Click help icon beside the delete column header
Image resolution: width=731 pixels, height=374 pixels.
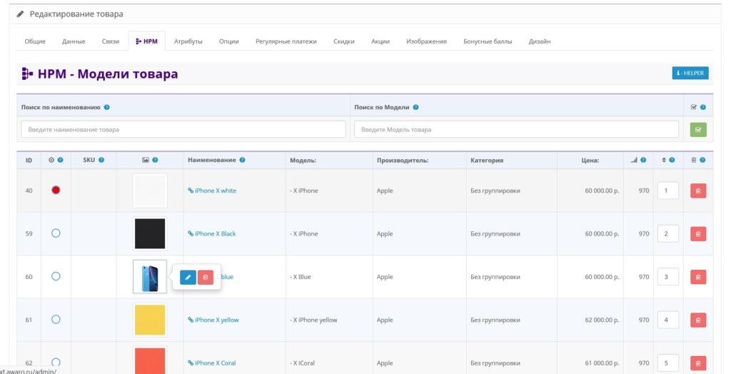(702, 160)
